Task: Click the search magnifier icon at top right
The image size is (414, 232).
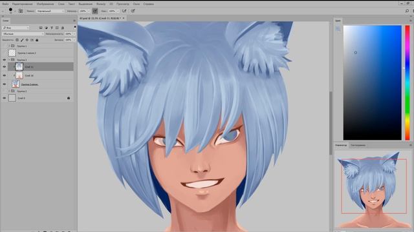Action: (x=407, y=11)
